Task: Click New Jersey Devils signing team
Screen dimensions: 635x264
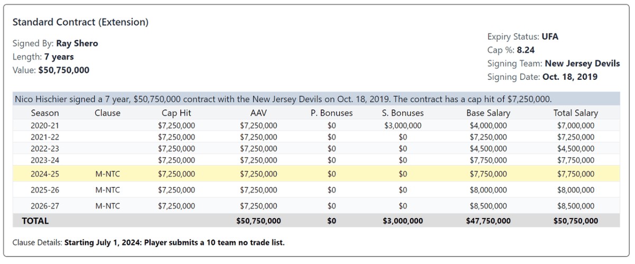Action: click(582, 63)
